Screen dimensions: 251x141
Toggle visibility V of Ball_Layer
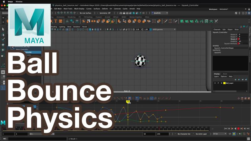click(x=215, y=83)
